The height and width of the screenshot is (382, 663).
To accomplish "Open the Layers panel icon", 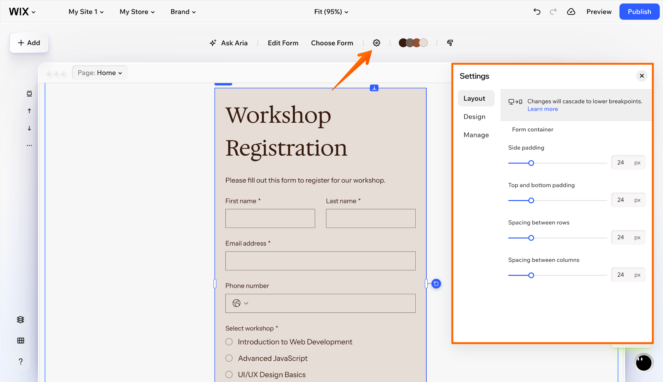I will (x=20, y=320).
